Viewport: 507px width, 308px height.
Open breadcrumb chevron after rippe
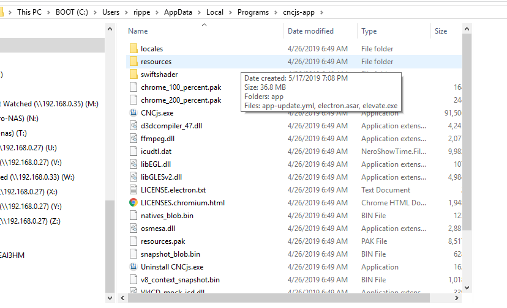pos(157,12)
